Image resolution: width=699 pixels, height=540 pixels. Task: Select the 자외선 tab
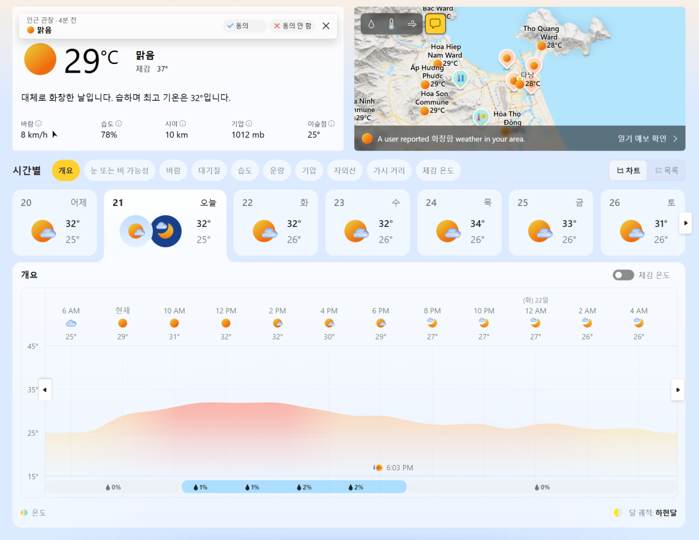pyautogui.click(x=344, y=170)
